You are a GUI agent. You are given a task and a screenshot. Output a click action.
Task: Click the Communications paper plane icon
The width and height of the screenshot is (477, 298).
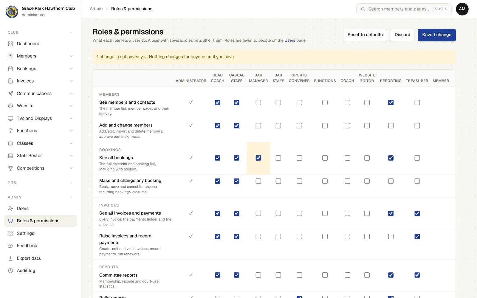tap(10, 94)
